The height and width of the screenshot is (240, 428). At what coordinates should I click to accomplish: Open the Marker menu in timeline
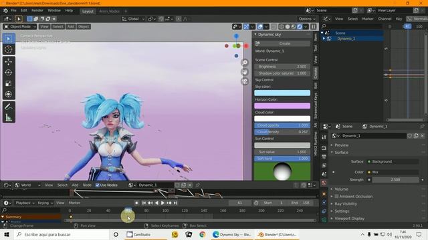pyautogui.click(x=74, y=203)
